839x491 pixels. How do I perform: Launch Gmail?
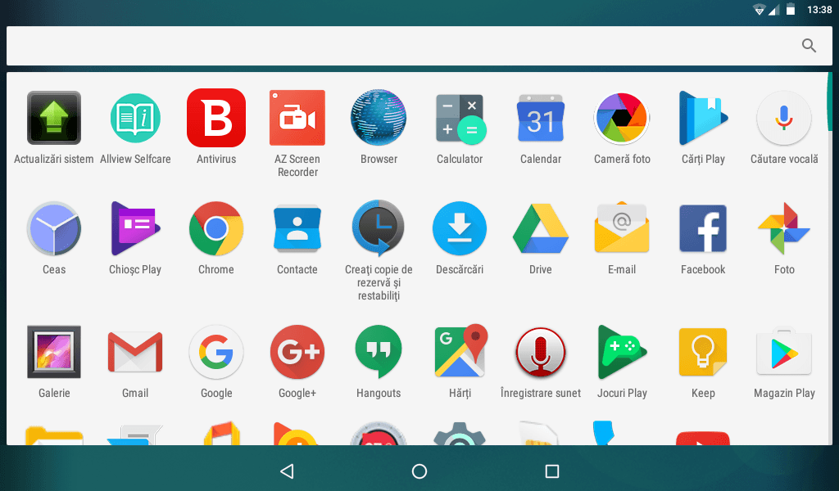135,352
